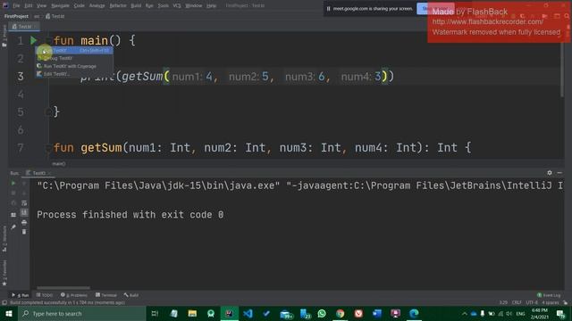Click the Process finished with exit code 0 line
Image resolution: width=572 pixels, height=321 pixels.
pos(130,215)
